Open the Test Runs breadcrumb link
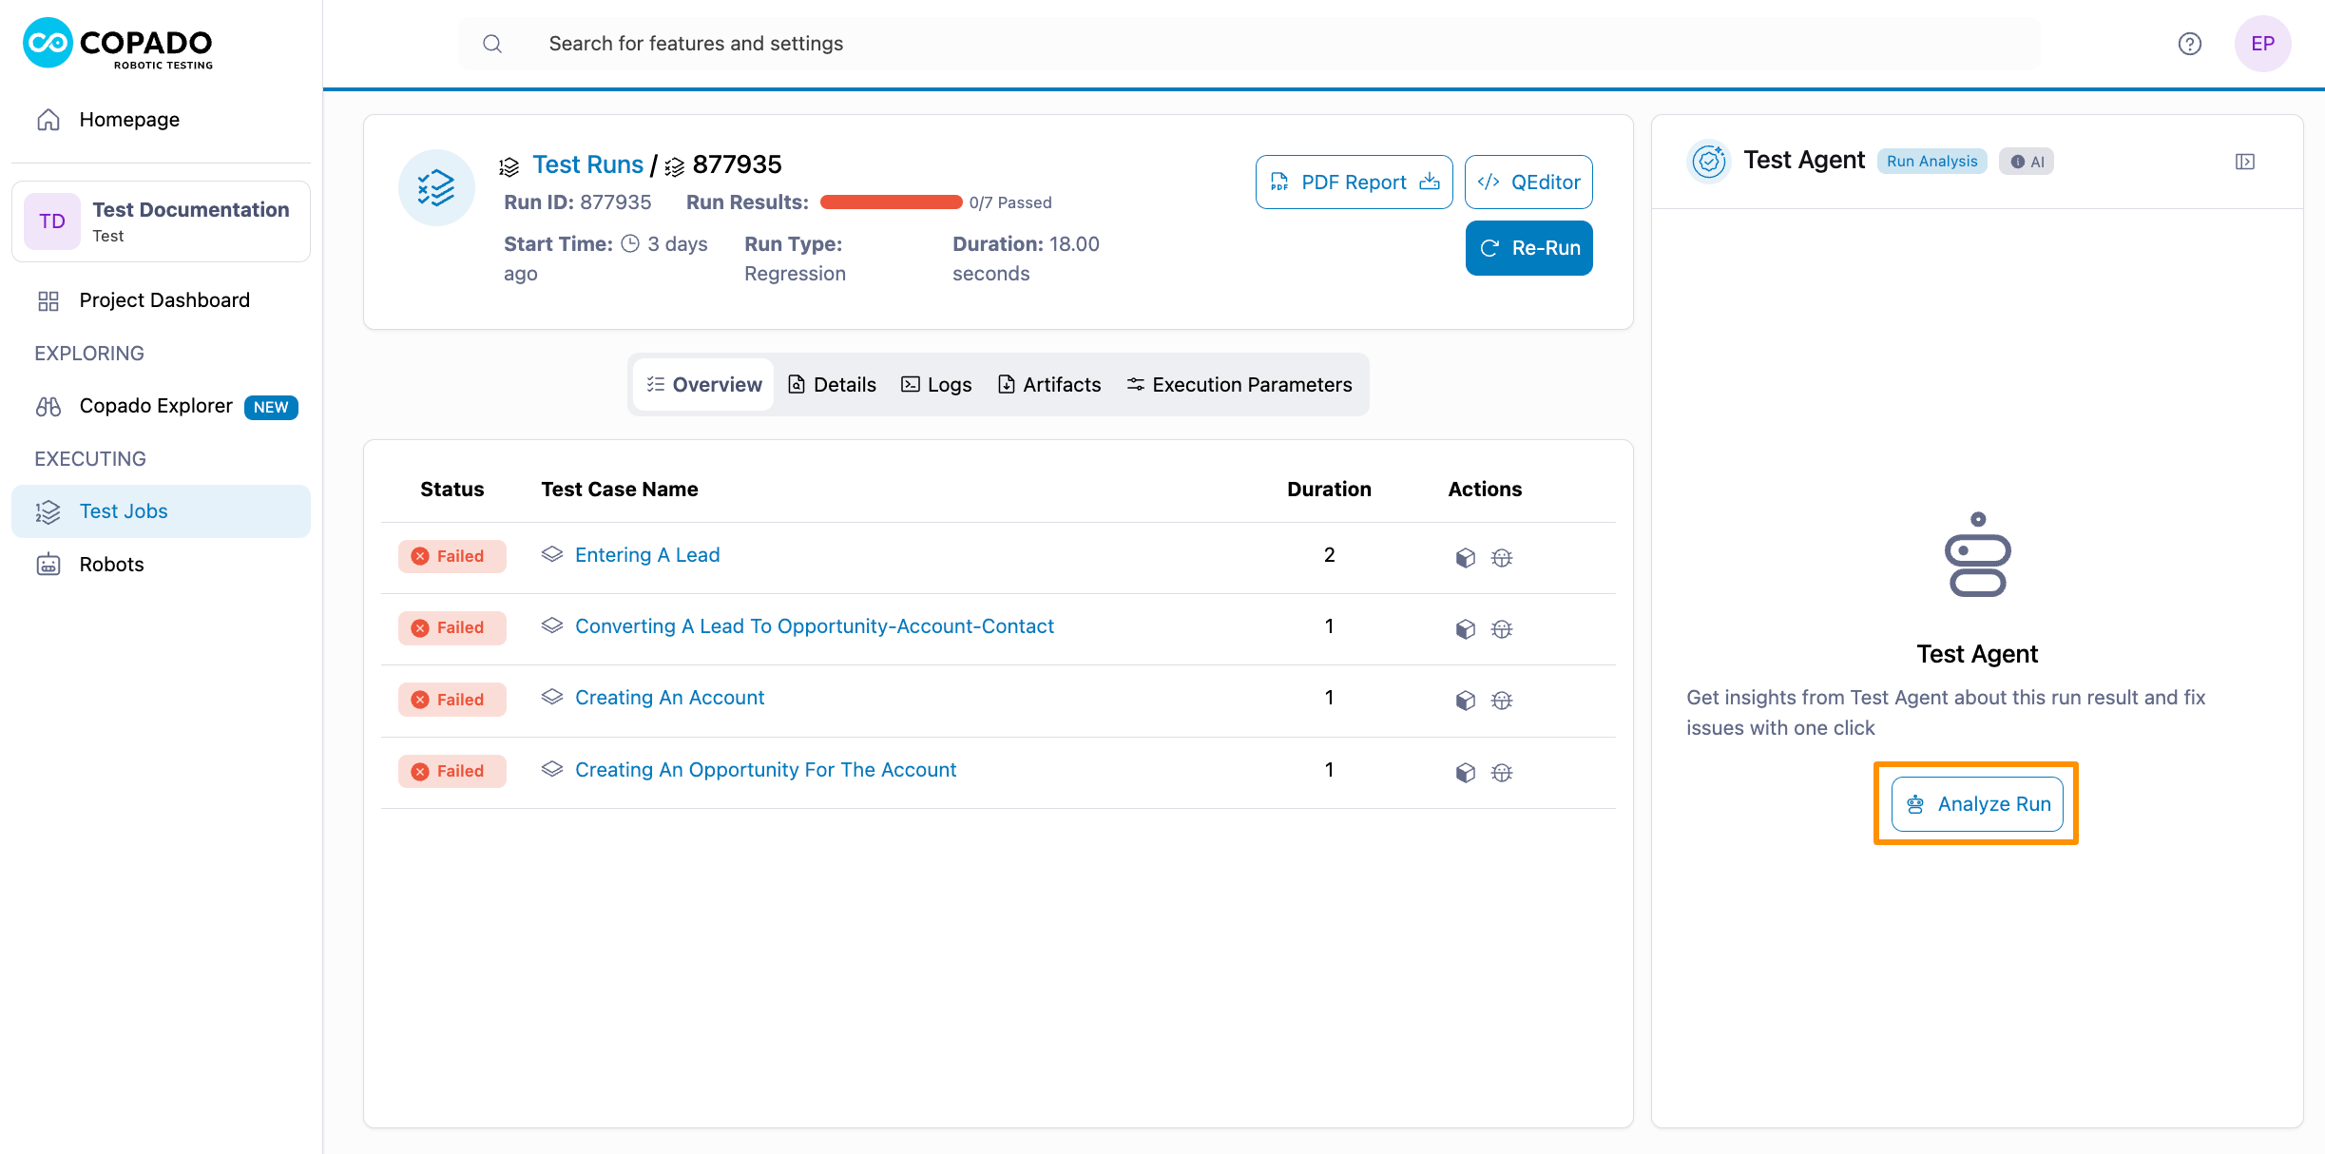This screenshot has width=2325, height=1154. point(587,164)
